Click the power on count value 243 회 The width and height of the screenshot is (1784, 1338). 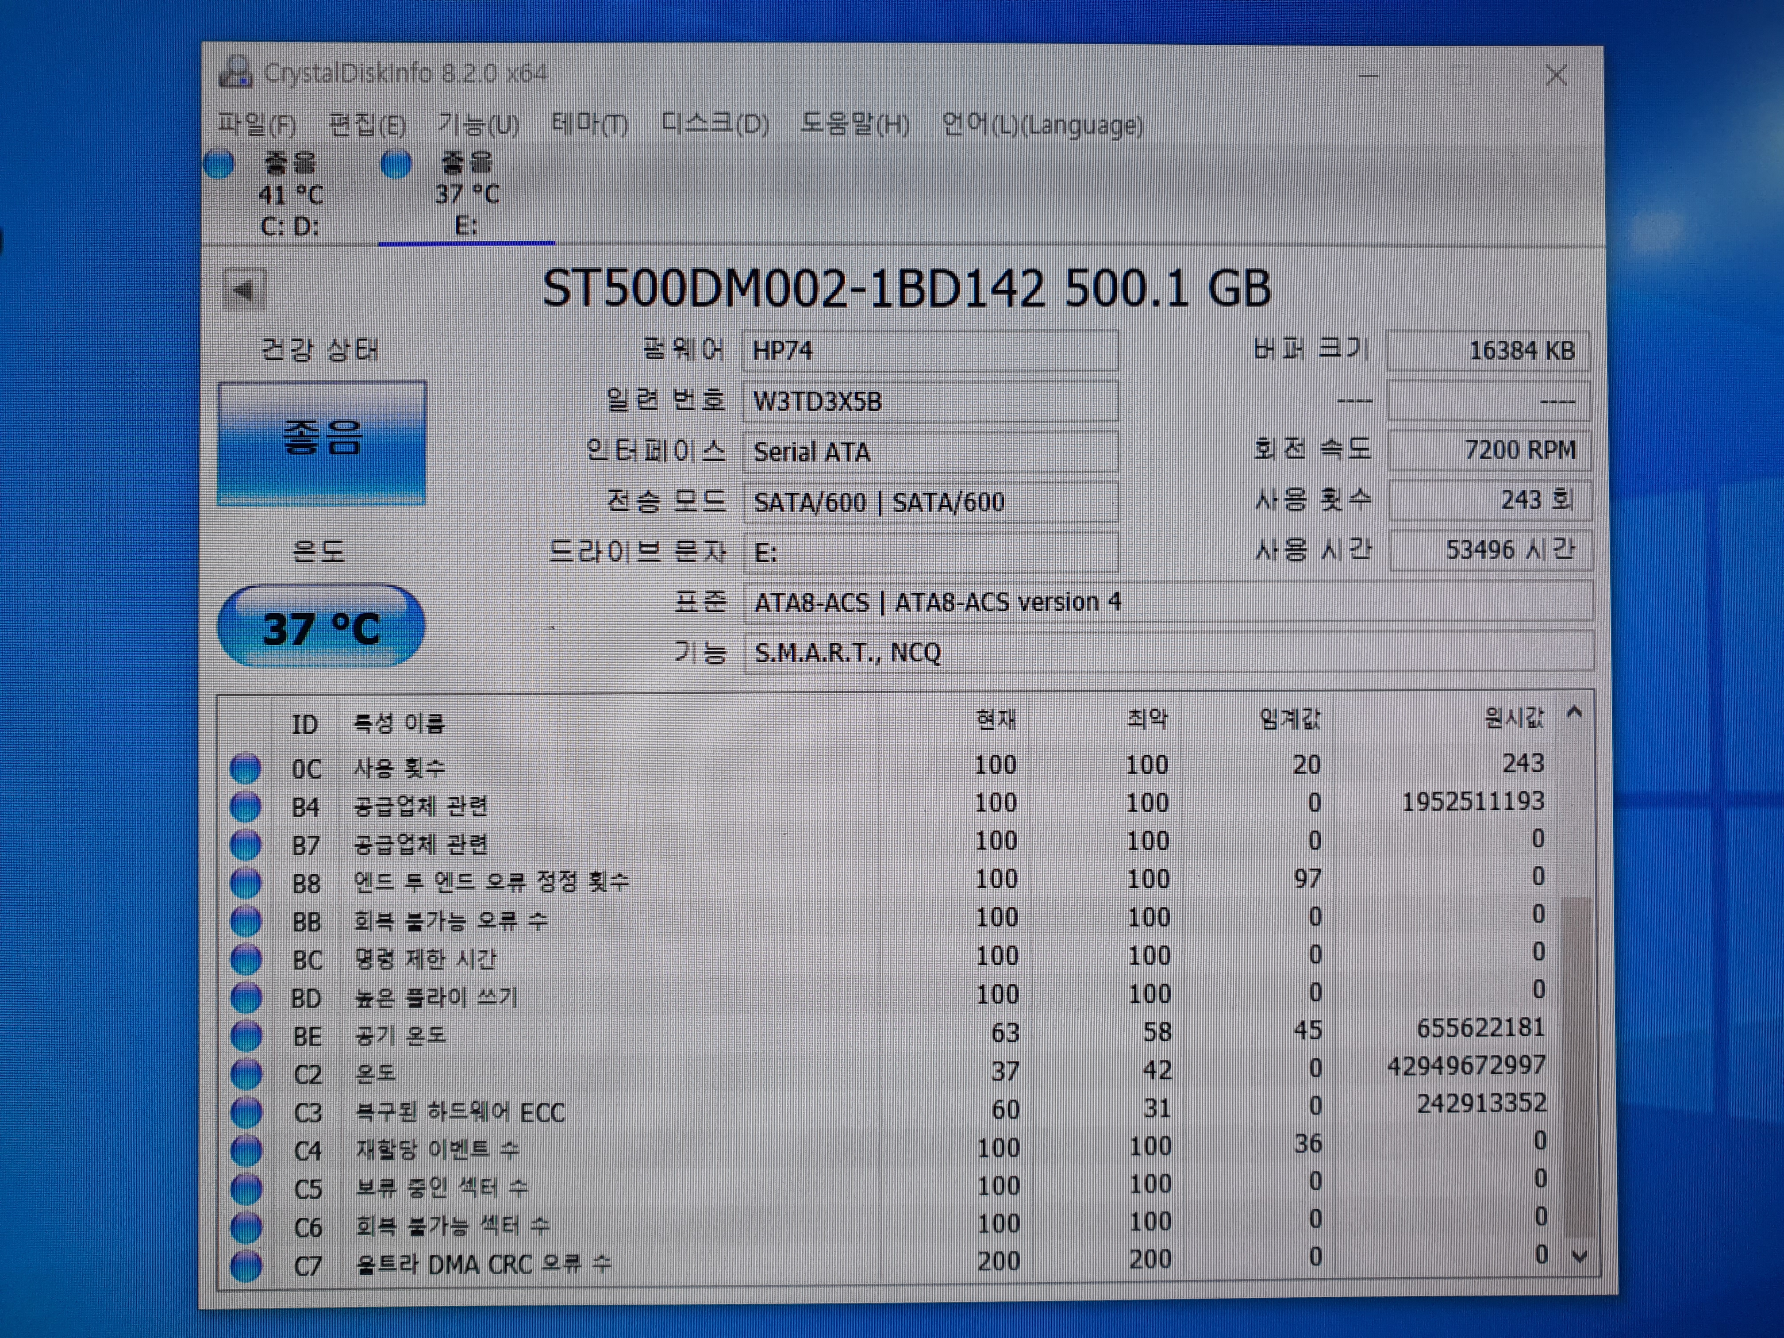pos(1490,500)
